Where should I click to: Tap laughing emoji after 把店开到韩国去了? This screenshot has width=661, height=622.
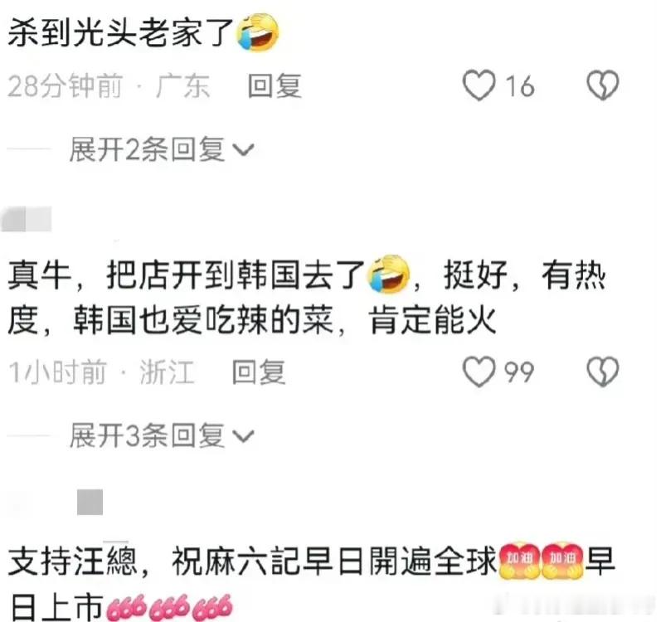coord(389,274)
